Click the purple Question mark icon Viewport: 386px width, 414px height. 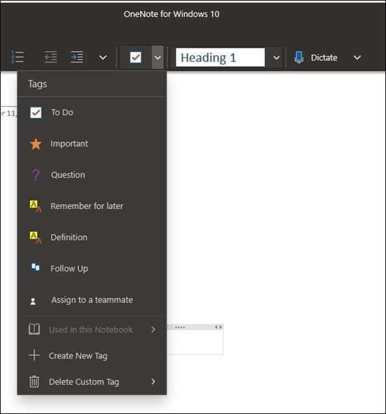coord(36,175)
